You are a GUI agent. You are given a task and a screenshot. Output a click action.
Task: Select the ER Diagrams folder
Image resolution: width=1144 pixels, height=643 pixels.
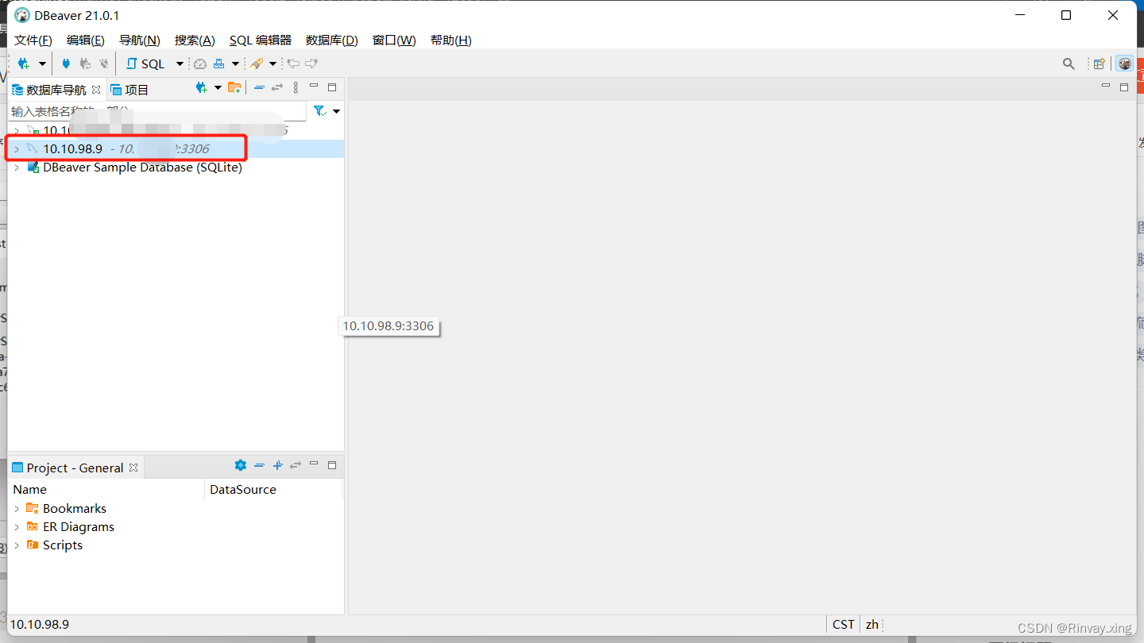click(78, 526)
